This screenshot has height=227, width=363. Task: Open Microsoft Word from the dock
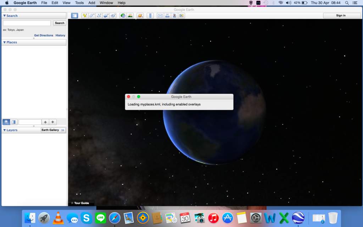[x=270, y=218]
